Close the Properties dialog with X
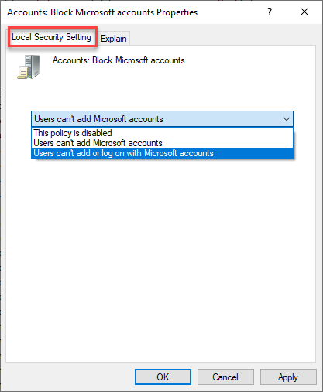The image size is (323, 392). [304, 12]
